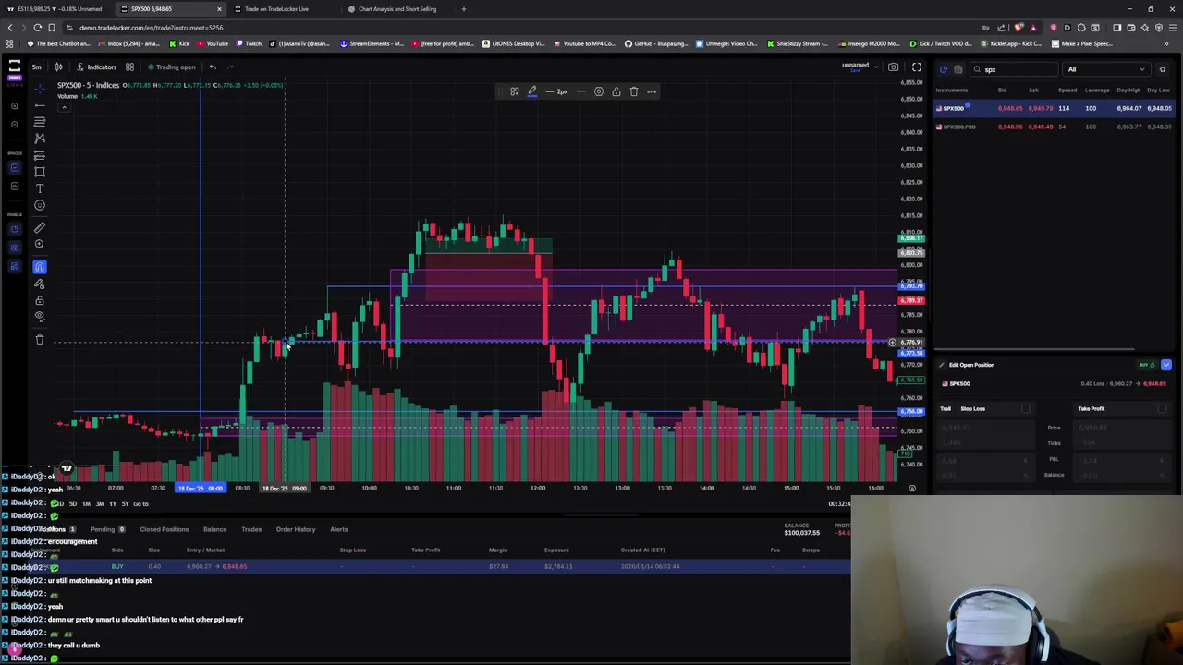Remove drawings with the trash icon

40,340
